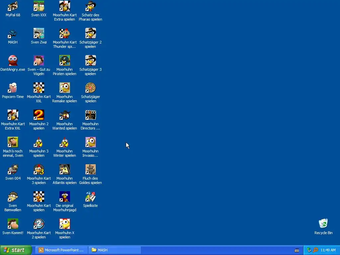Select the DontAngry.exe icon
Screen dimensions: 340x255
click(x=13, y=60)
